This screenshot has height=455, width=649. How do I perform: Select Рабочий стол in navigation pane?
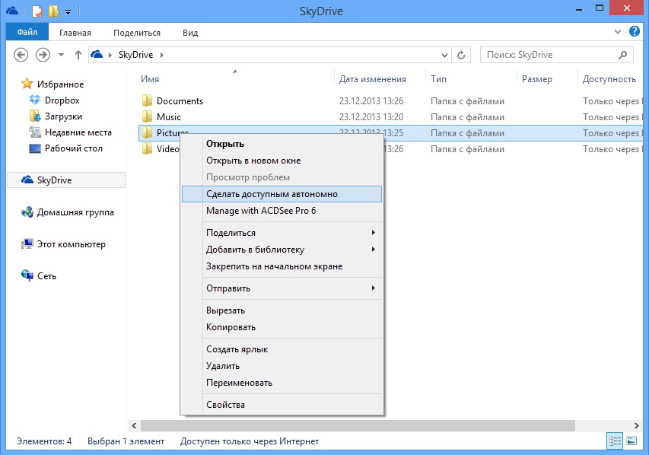pyautogui.click(x=73, y=148)
